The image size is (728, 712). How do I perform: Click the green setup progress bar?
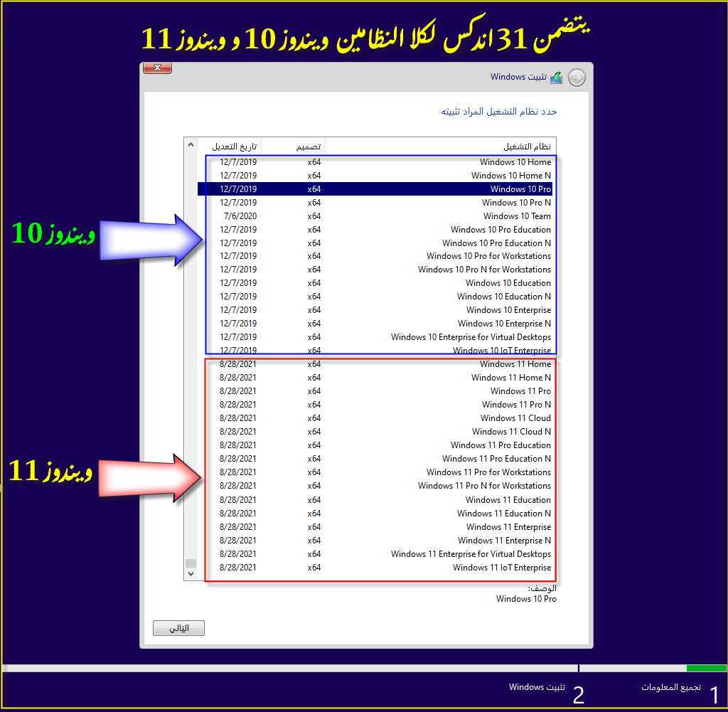[x=706, y=669]
